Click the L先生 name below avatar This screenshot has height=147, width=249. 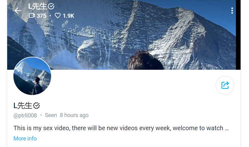tap(23, 106)
